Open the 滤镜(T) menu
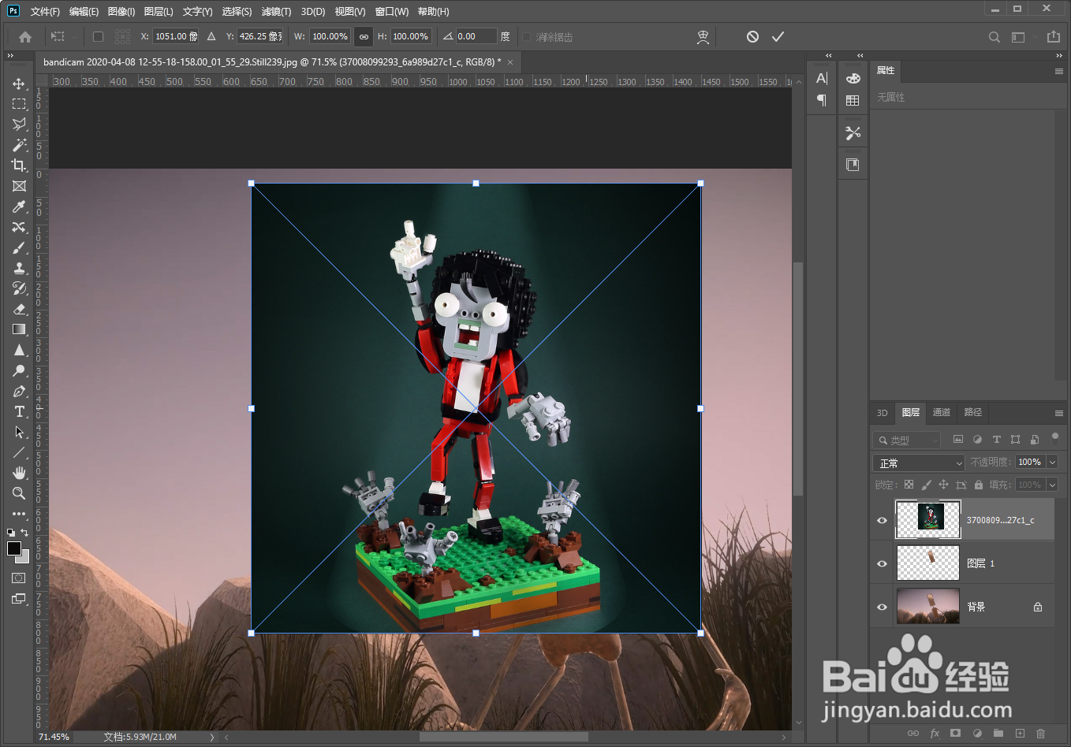Viewport: 1071px width, 747px height. (x=276, y=11)
